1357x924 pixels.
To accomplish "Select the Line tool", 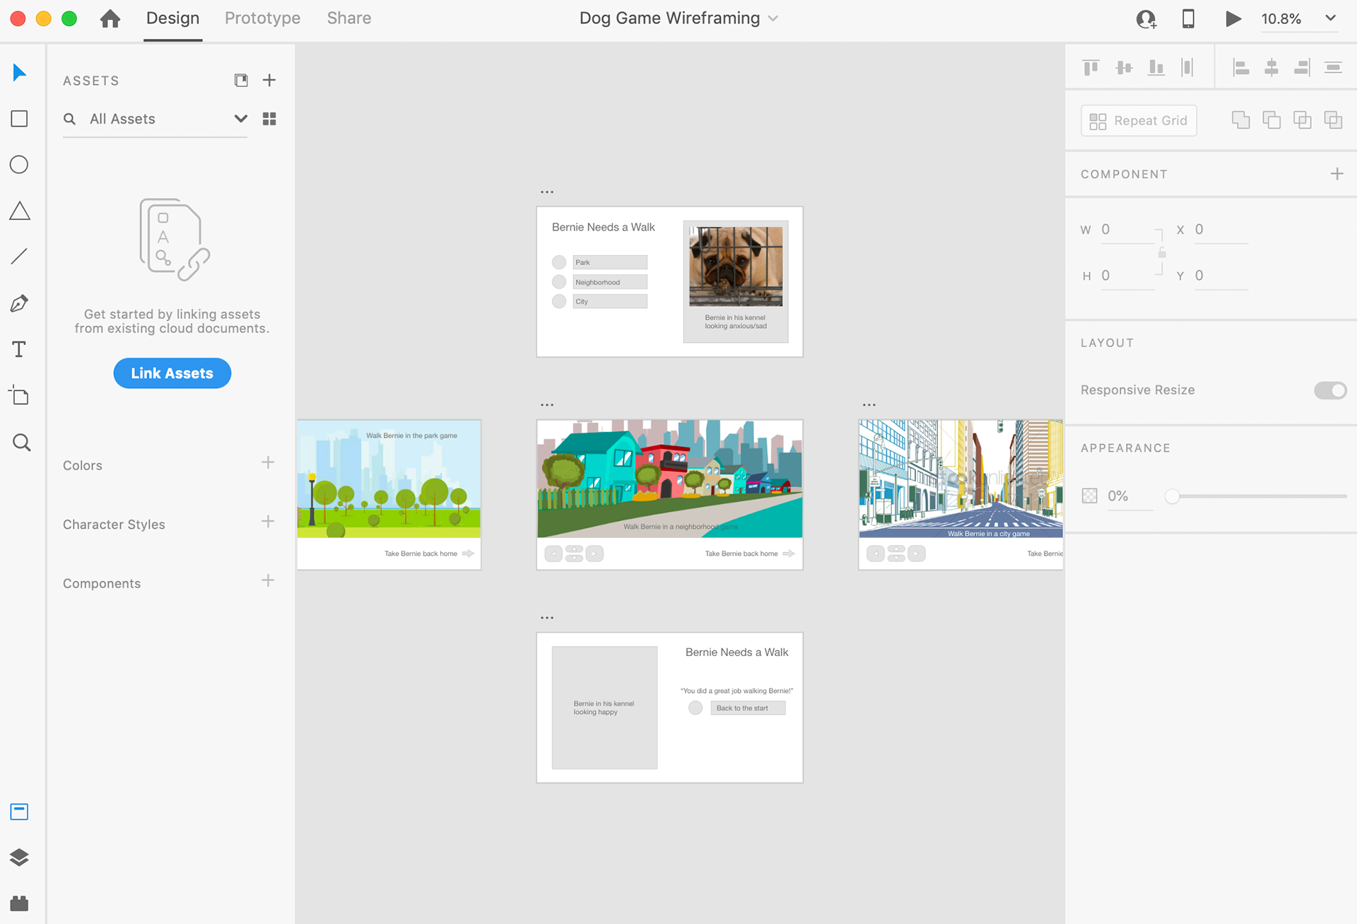I will click(x=19, y=256).
